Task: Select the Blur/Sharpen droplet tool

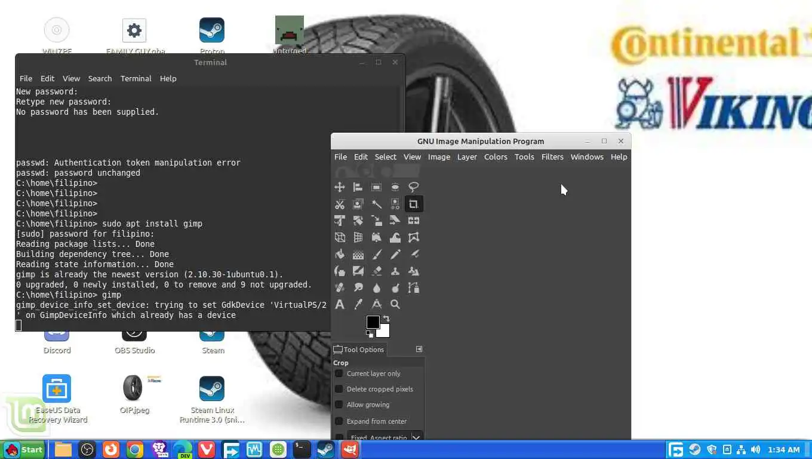Action: pos(377,287)
